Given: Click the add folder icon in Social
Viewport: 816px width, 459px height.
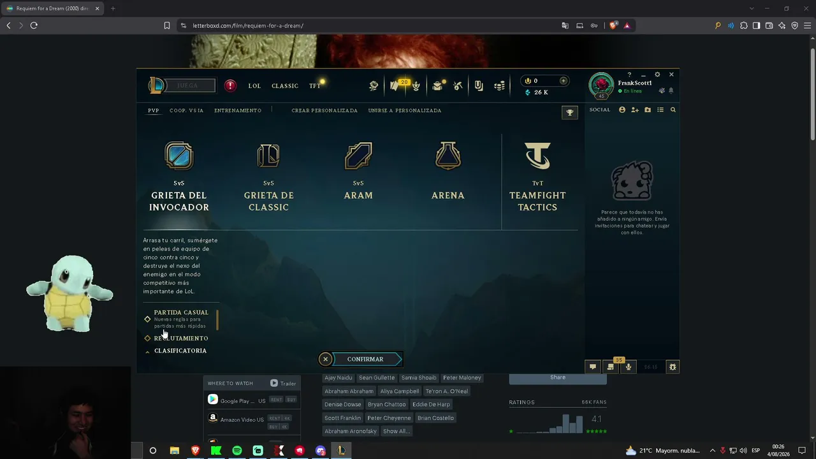Looking at the screenshot, I should 648,110.
